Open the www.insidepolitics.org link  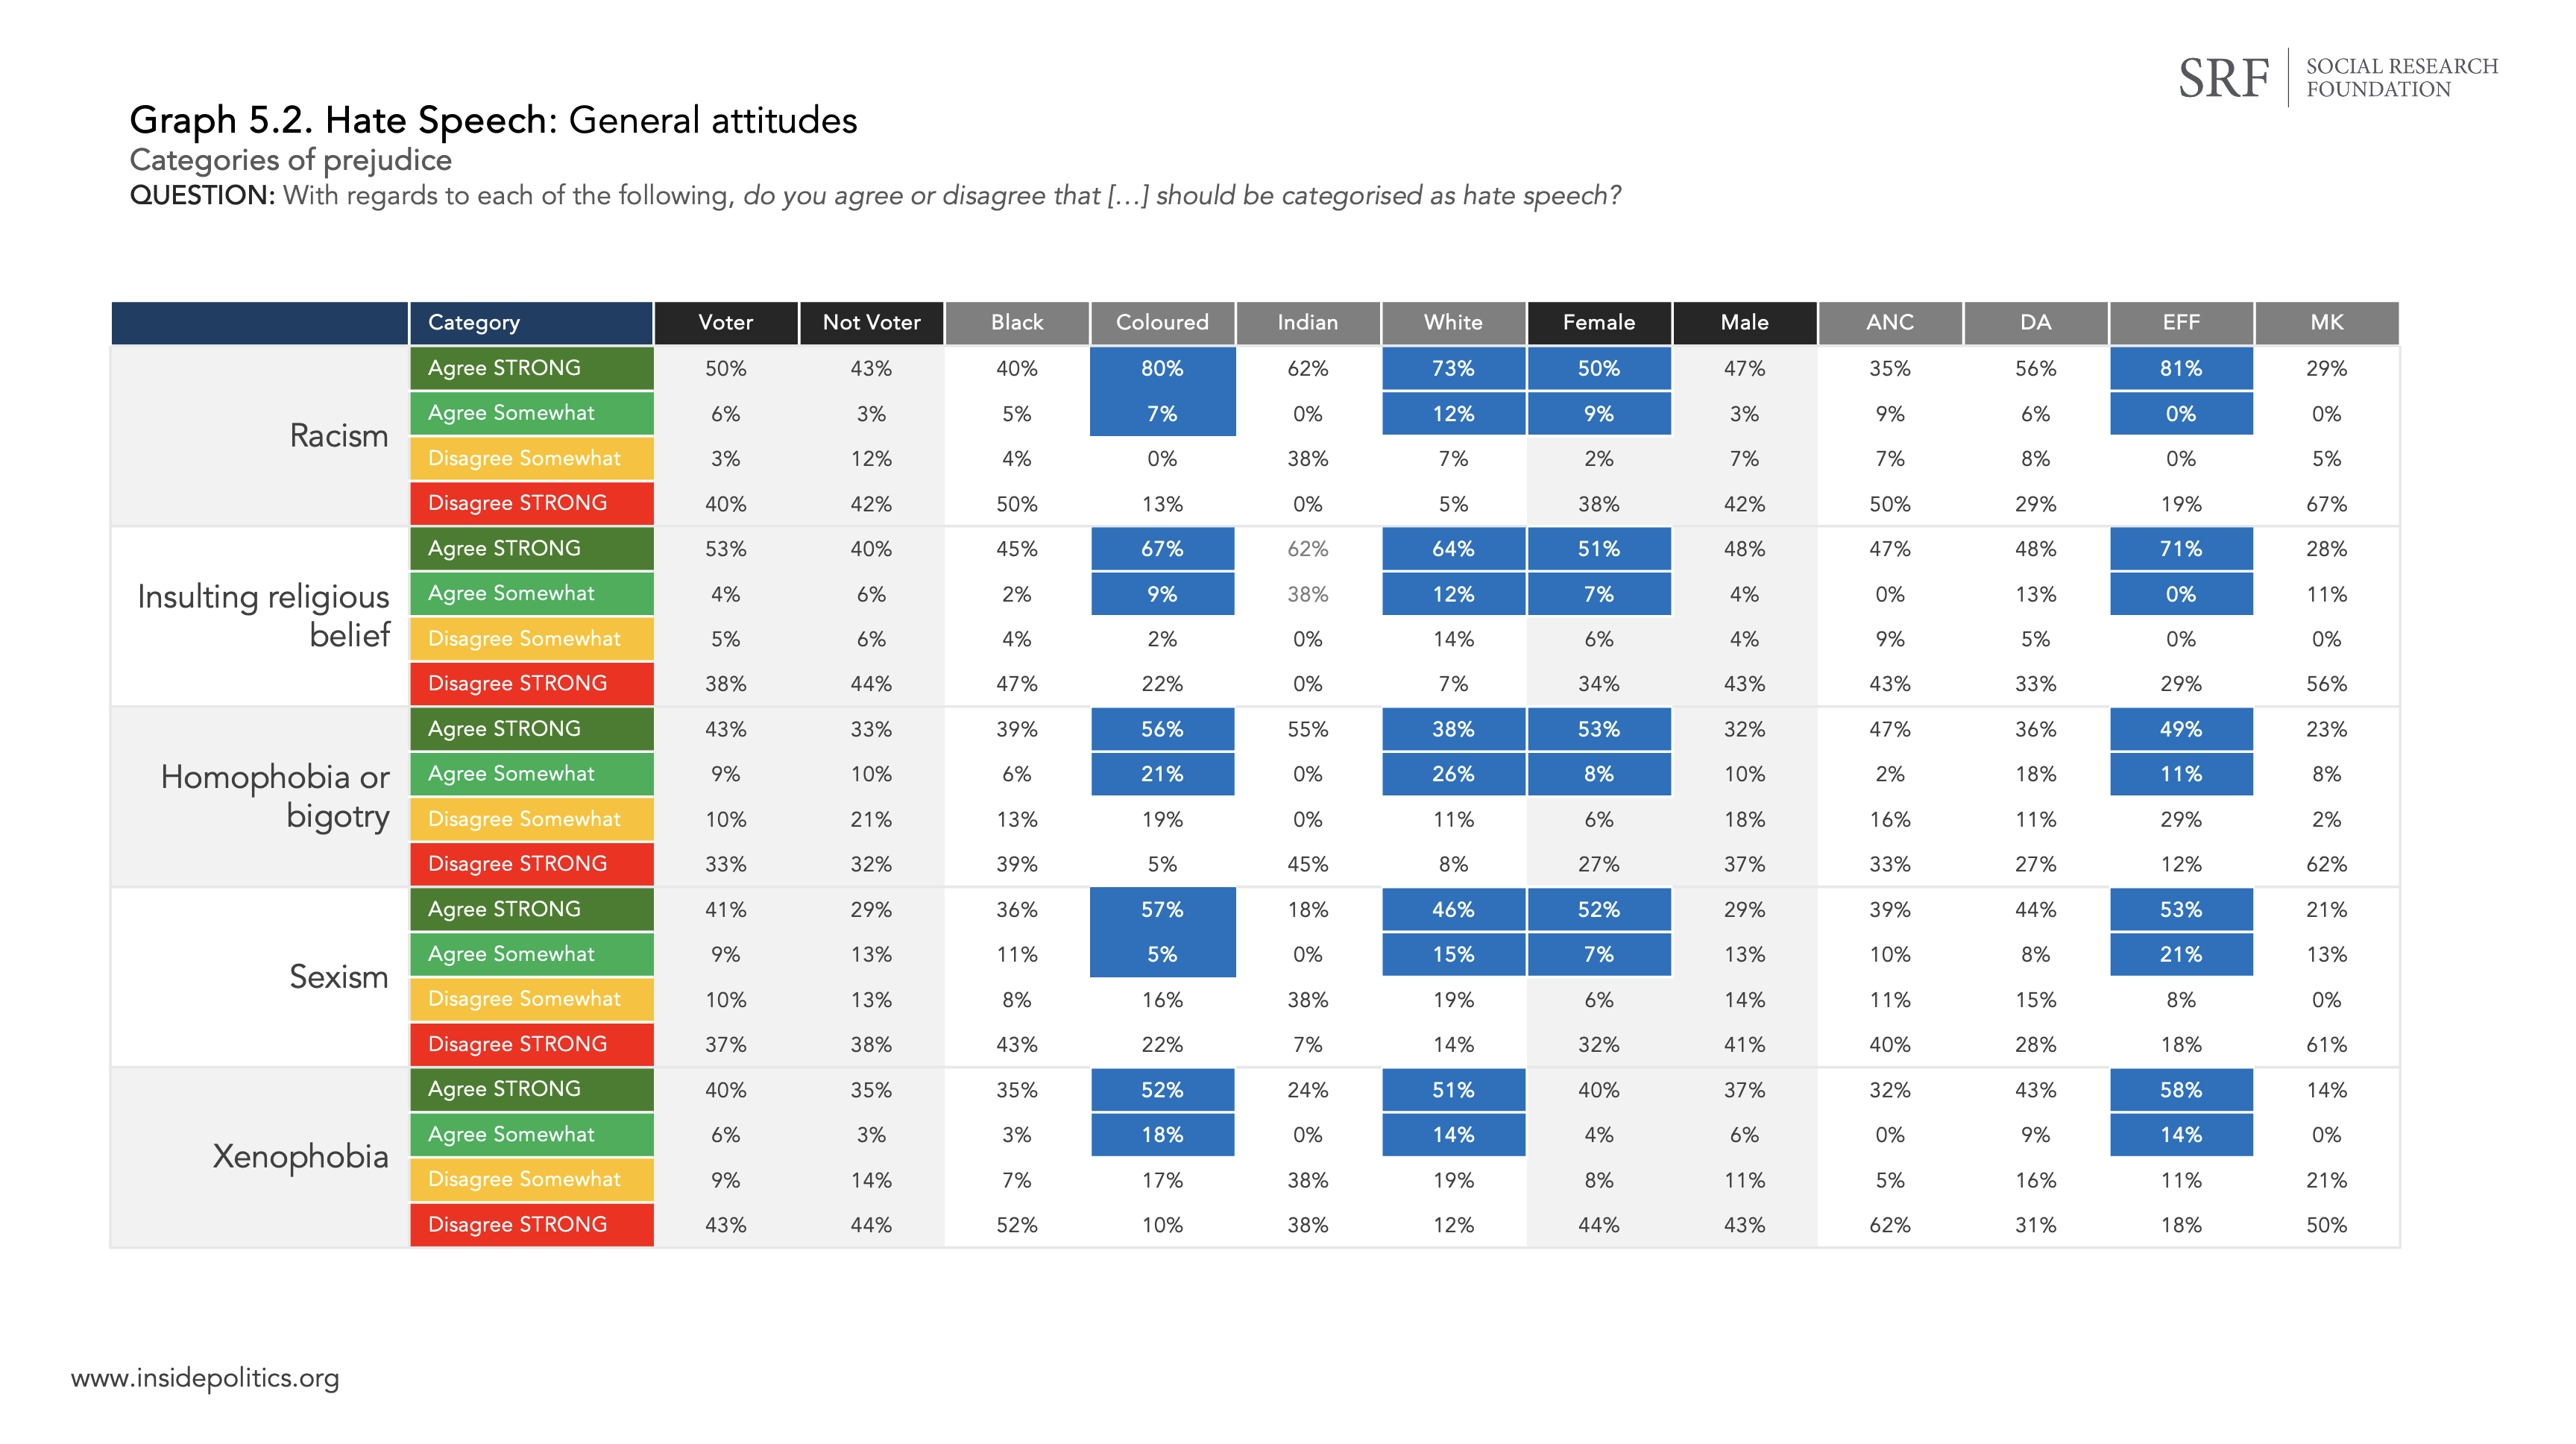(205, 1377)
